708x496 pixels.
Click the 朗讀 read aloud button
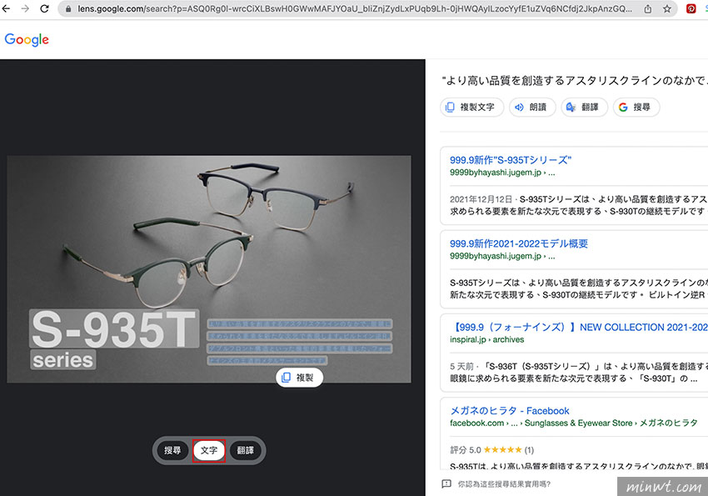(532, 107)
